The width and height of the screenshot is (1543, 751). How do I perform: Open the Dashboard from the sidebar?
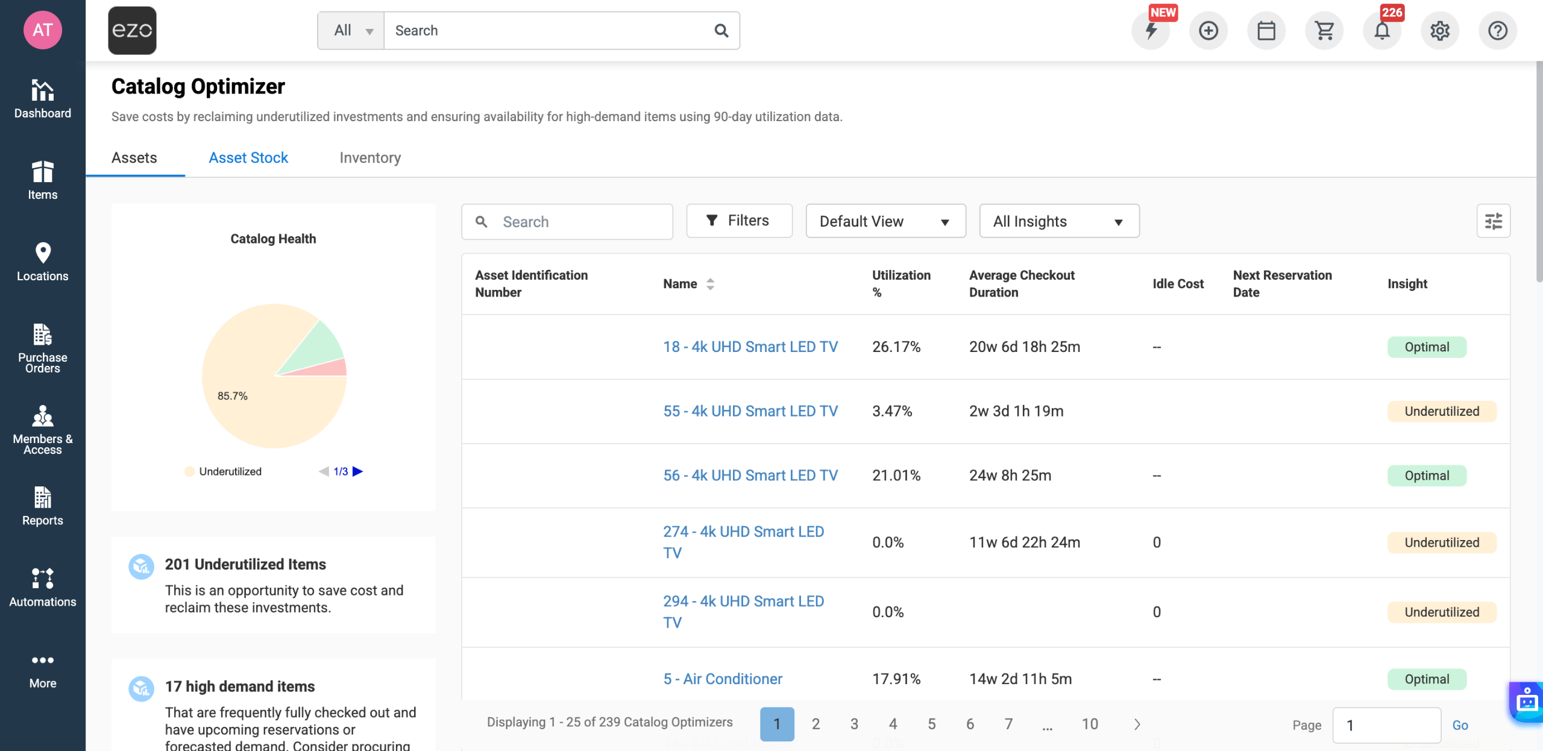(x=42, y=99)
